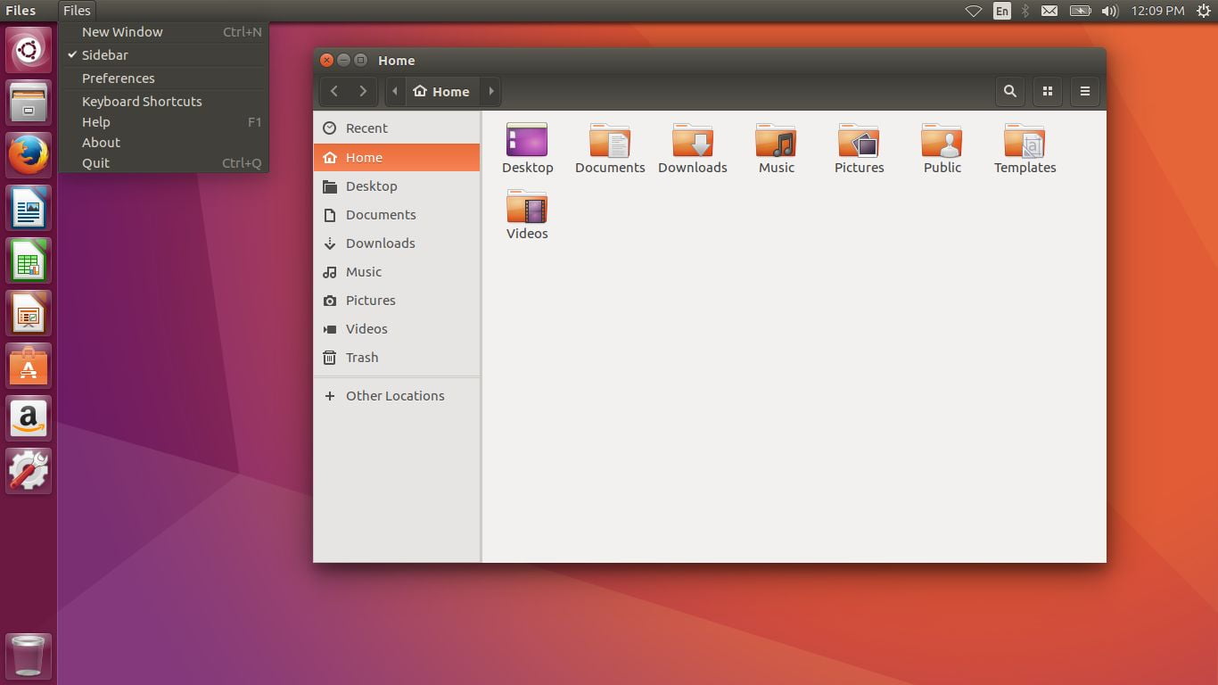The width and height of the screenshot is (1218, 685).
Task: Expand the path bar chevron after Home
Action: pos(490,91)
